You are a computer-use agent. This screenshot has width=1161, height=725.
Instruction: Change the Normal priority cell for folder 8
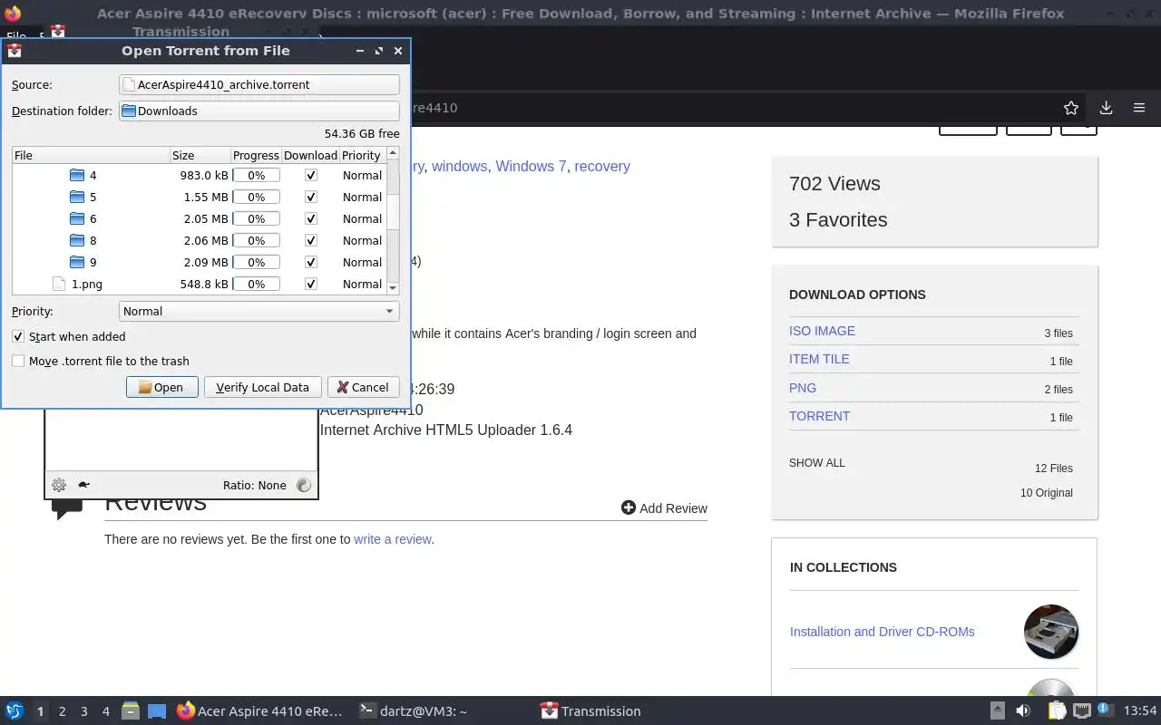pos(362,240)
